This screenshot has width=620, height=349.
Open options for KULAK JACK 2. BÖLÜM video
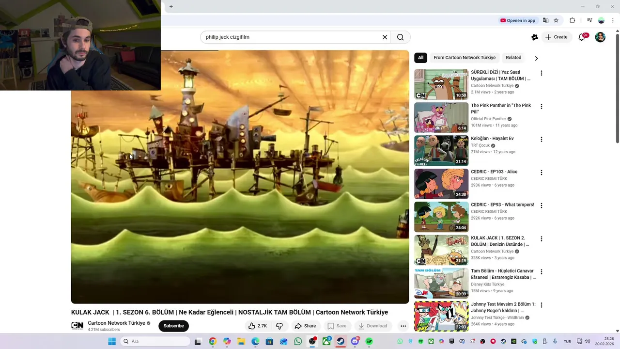(x=542, y=239)
